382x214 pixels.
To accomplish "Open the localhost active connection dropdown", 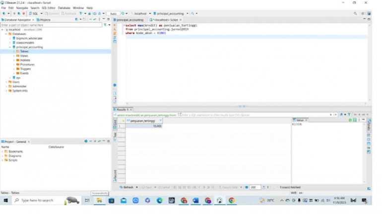I will (150, 13).
